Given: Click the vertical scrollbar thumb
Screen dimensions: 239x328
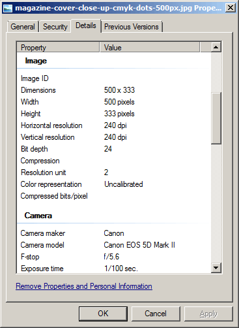Looking at the screenshot, I should click(x=216, y=118).
